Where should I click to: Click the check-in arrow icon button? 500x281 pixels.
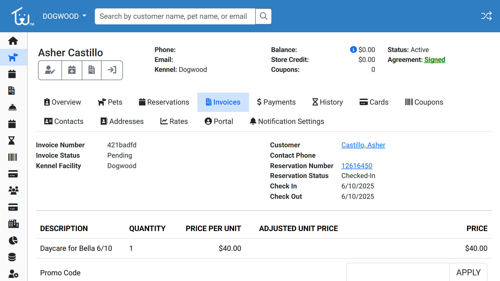[x=112, y=70]
